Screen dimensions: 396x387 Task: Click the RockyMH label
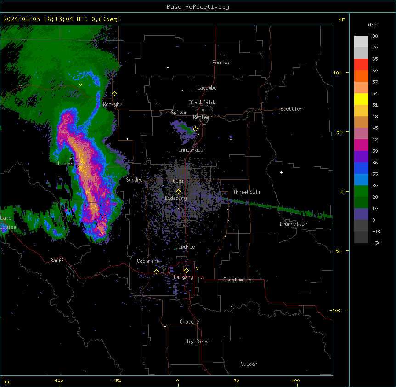pos(113,104)
